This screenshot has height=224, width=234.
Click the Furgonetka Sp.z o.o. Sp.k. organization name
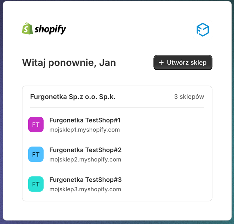coord(73,97)
